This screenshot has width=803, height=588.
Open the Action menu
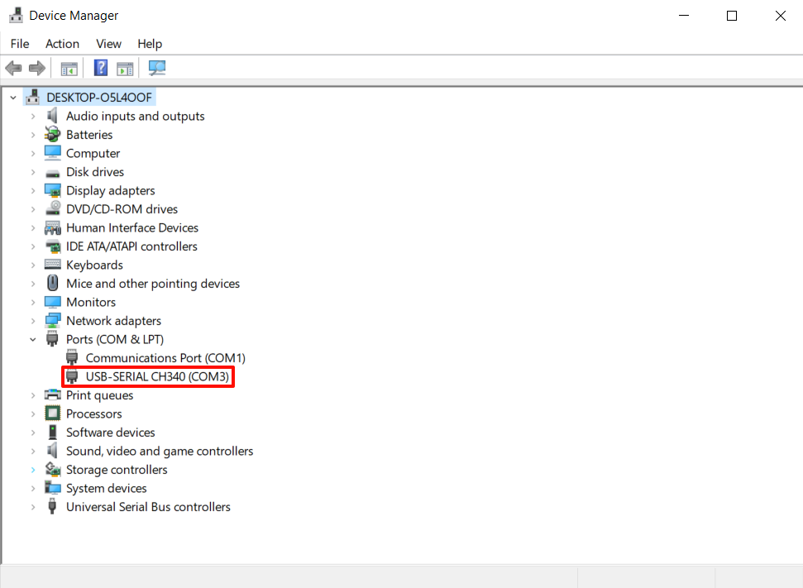(x=63, y=44)
